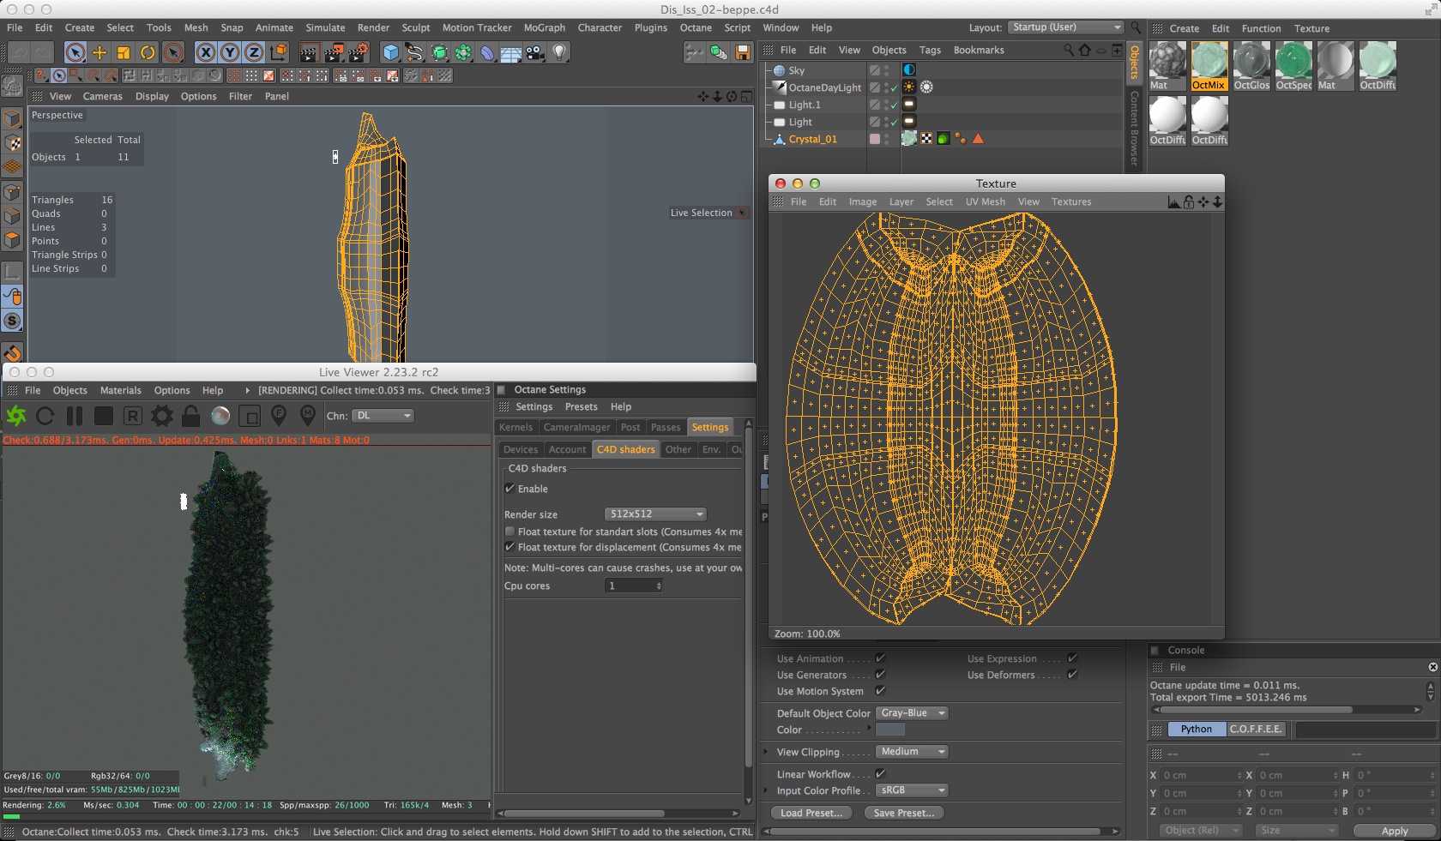
Task: Open the Render size 512x512 dropdown
Action: click(x=656, y=514)
